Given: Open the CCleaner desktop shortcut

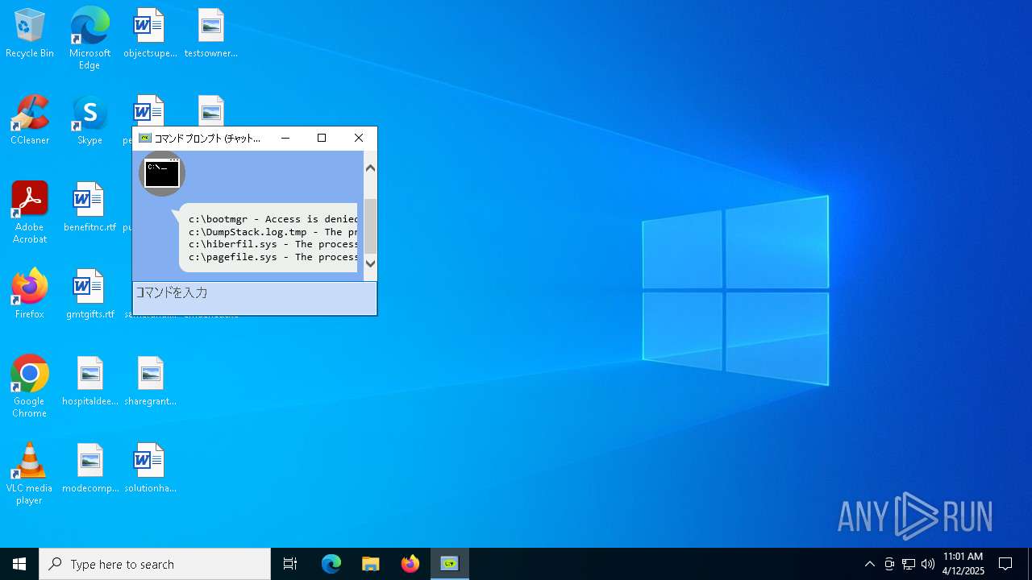Looking at the screenshot, I should [30, 120].
